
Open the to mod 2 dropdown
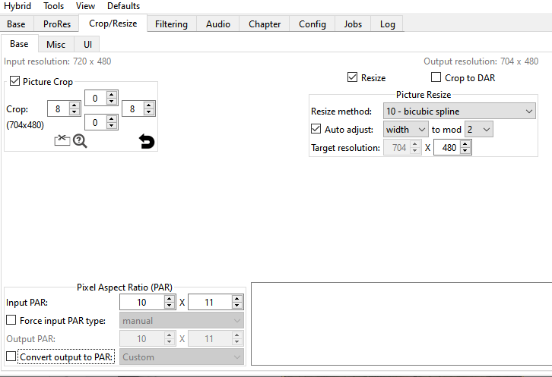[479, 129]
